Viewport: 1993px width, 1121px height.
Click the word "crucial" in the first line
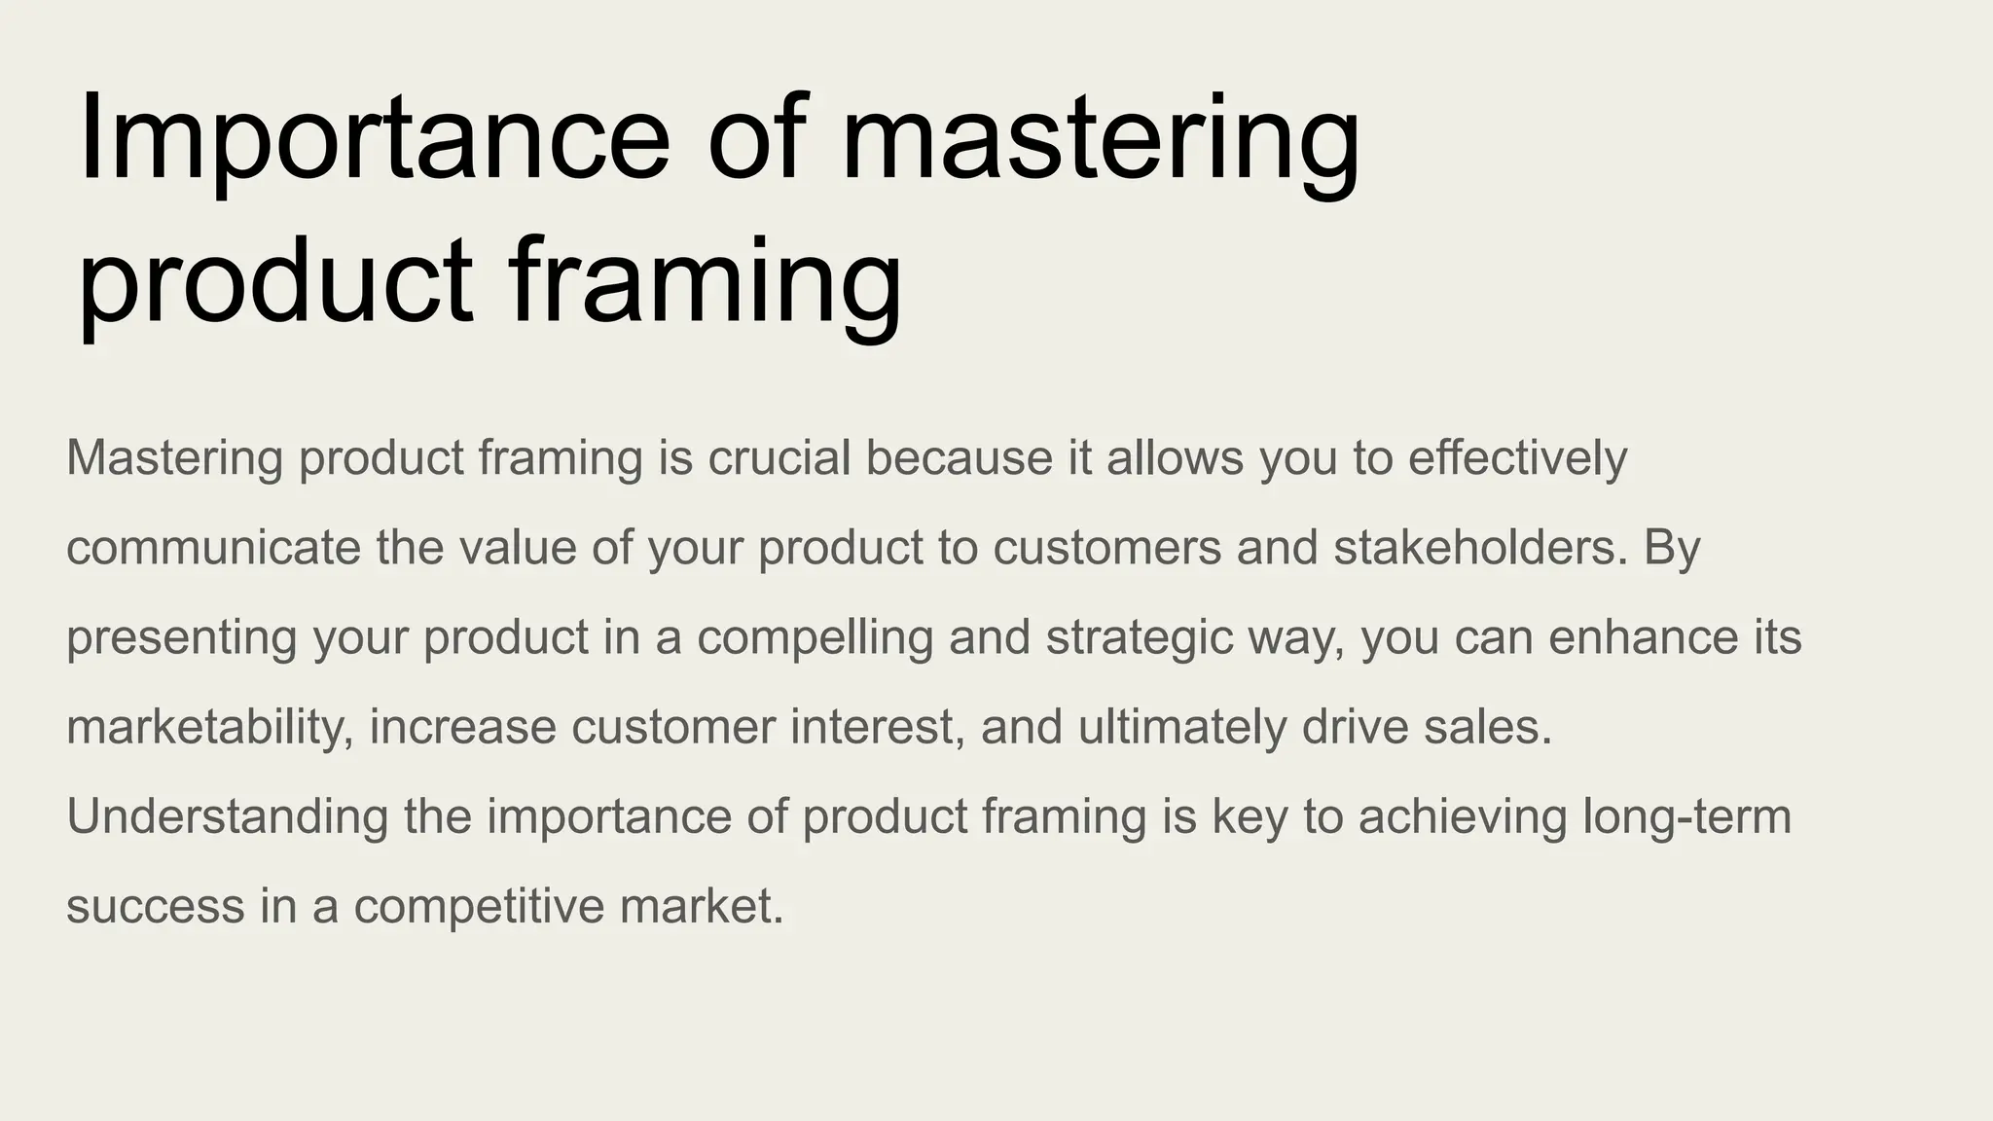pyautogui.click(x=779, y=458)
